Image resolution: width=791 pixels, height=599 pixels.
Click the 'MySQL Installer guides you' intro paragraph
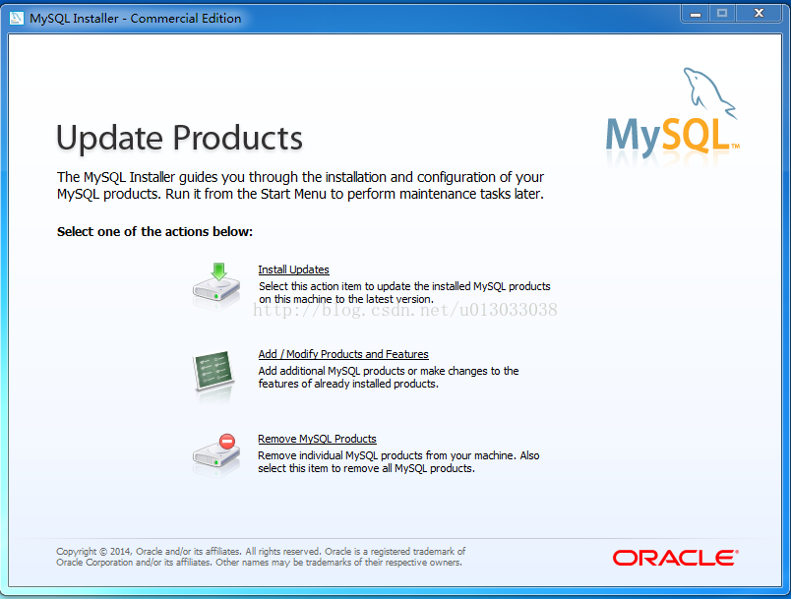[x=300, y=186]
